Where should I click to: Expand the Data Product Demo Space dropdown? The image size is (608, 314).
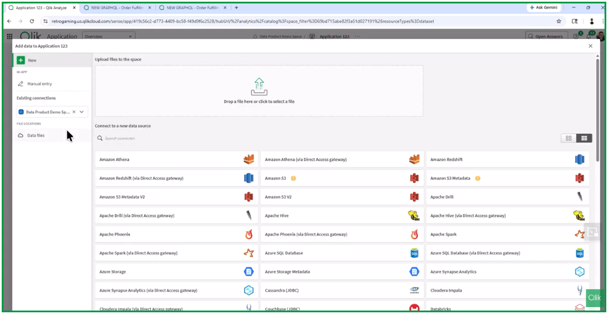click(x=82, y=112)
